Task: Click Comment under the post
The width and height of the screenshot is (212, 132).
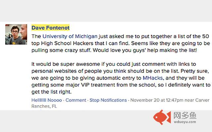Action: pos(76,100)
